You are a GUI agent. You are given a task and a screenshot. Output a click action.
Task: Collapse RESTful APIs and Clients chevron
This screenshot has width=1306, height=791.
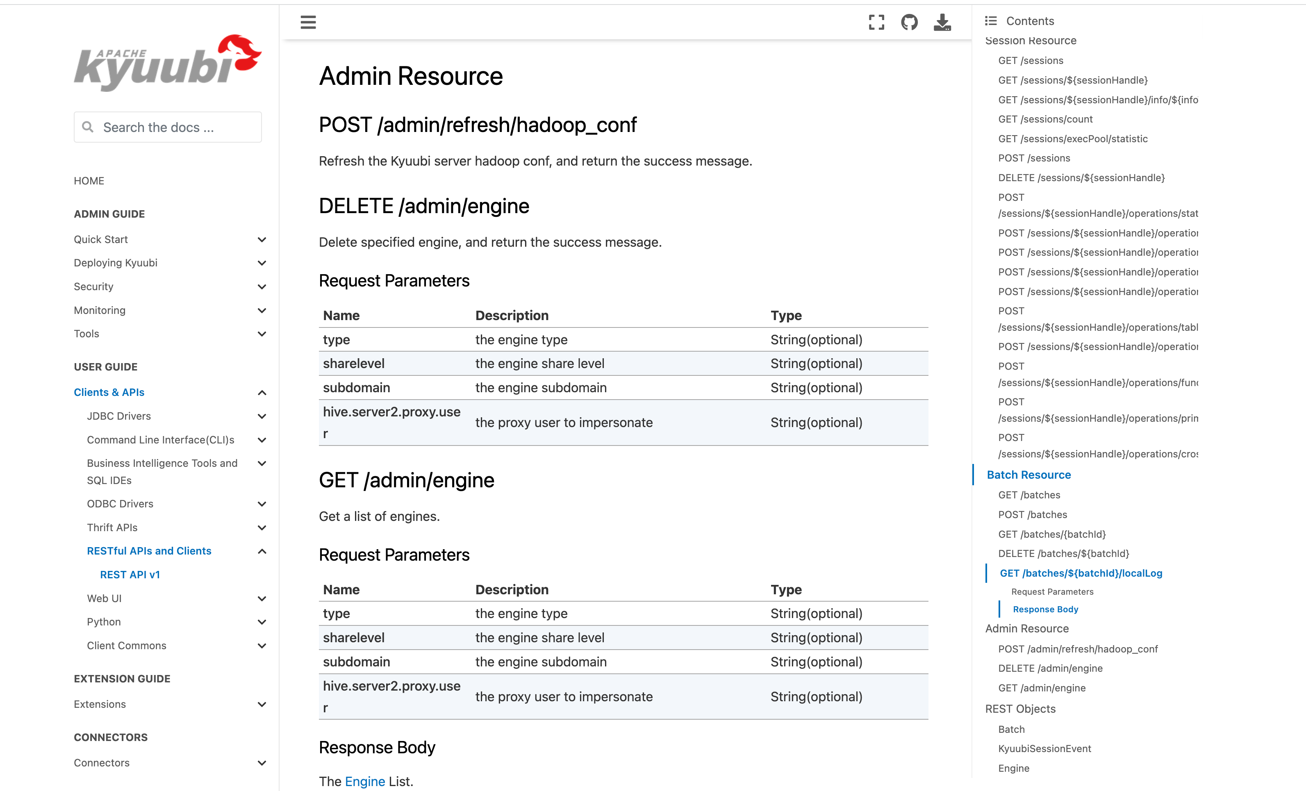pos(262,552)
